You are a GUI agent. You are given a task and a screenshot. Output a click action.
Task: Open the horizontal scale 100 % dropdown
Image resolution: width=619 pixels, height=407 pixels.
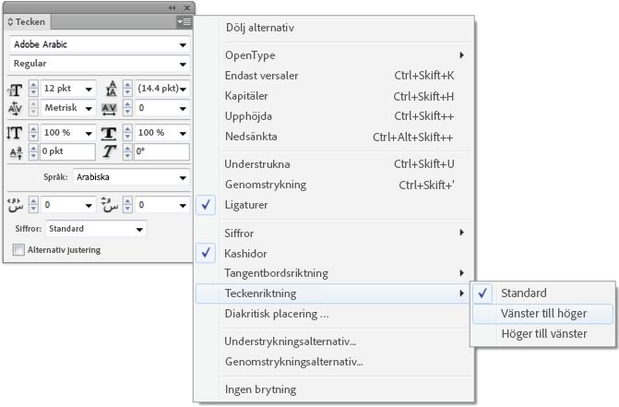point(183,134)
